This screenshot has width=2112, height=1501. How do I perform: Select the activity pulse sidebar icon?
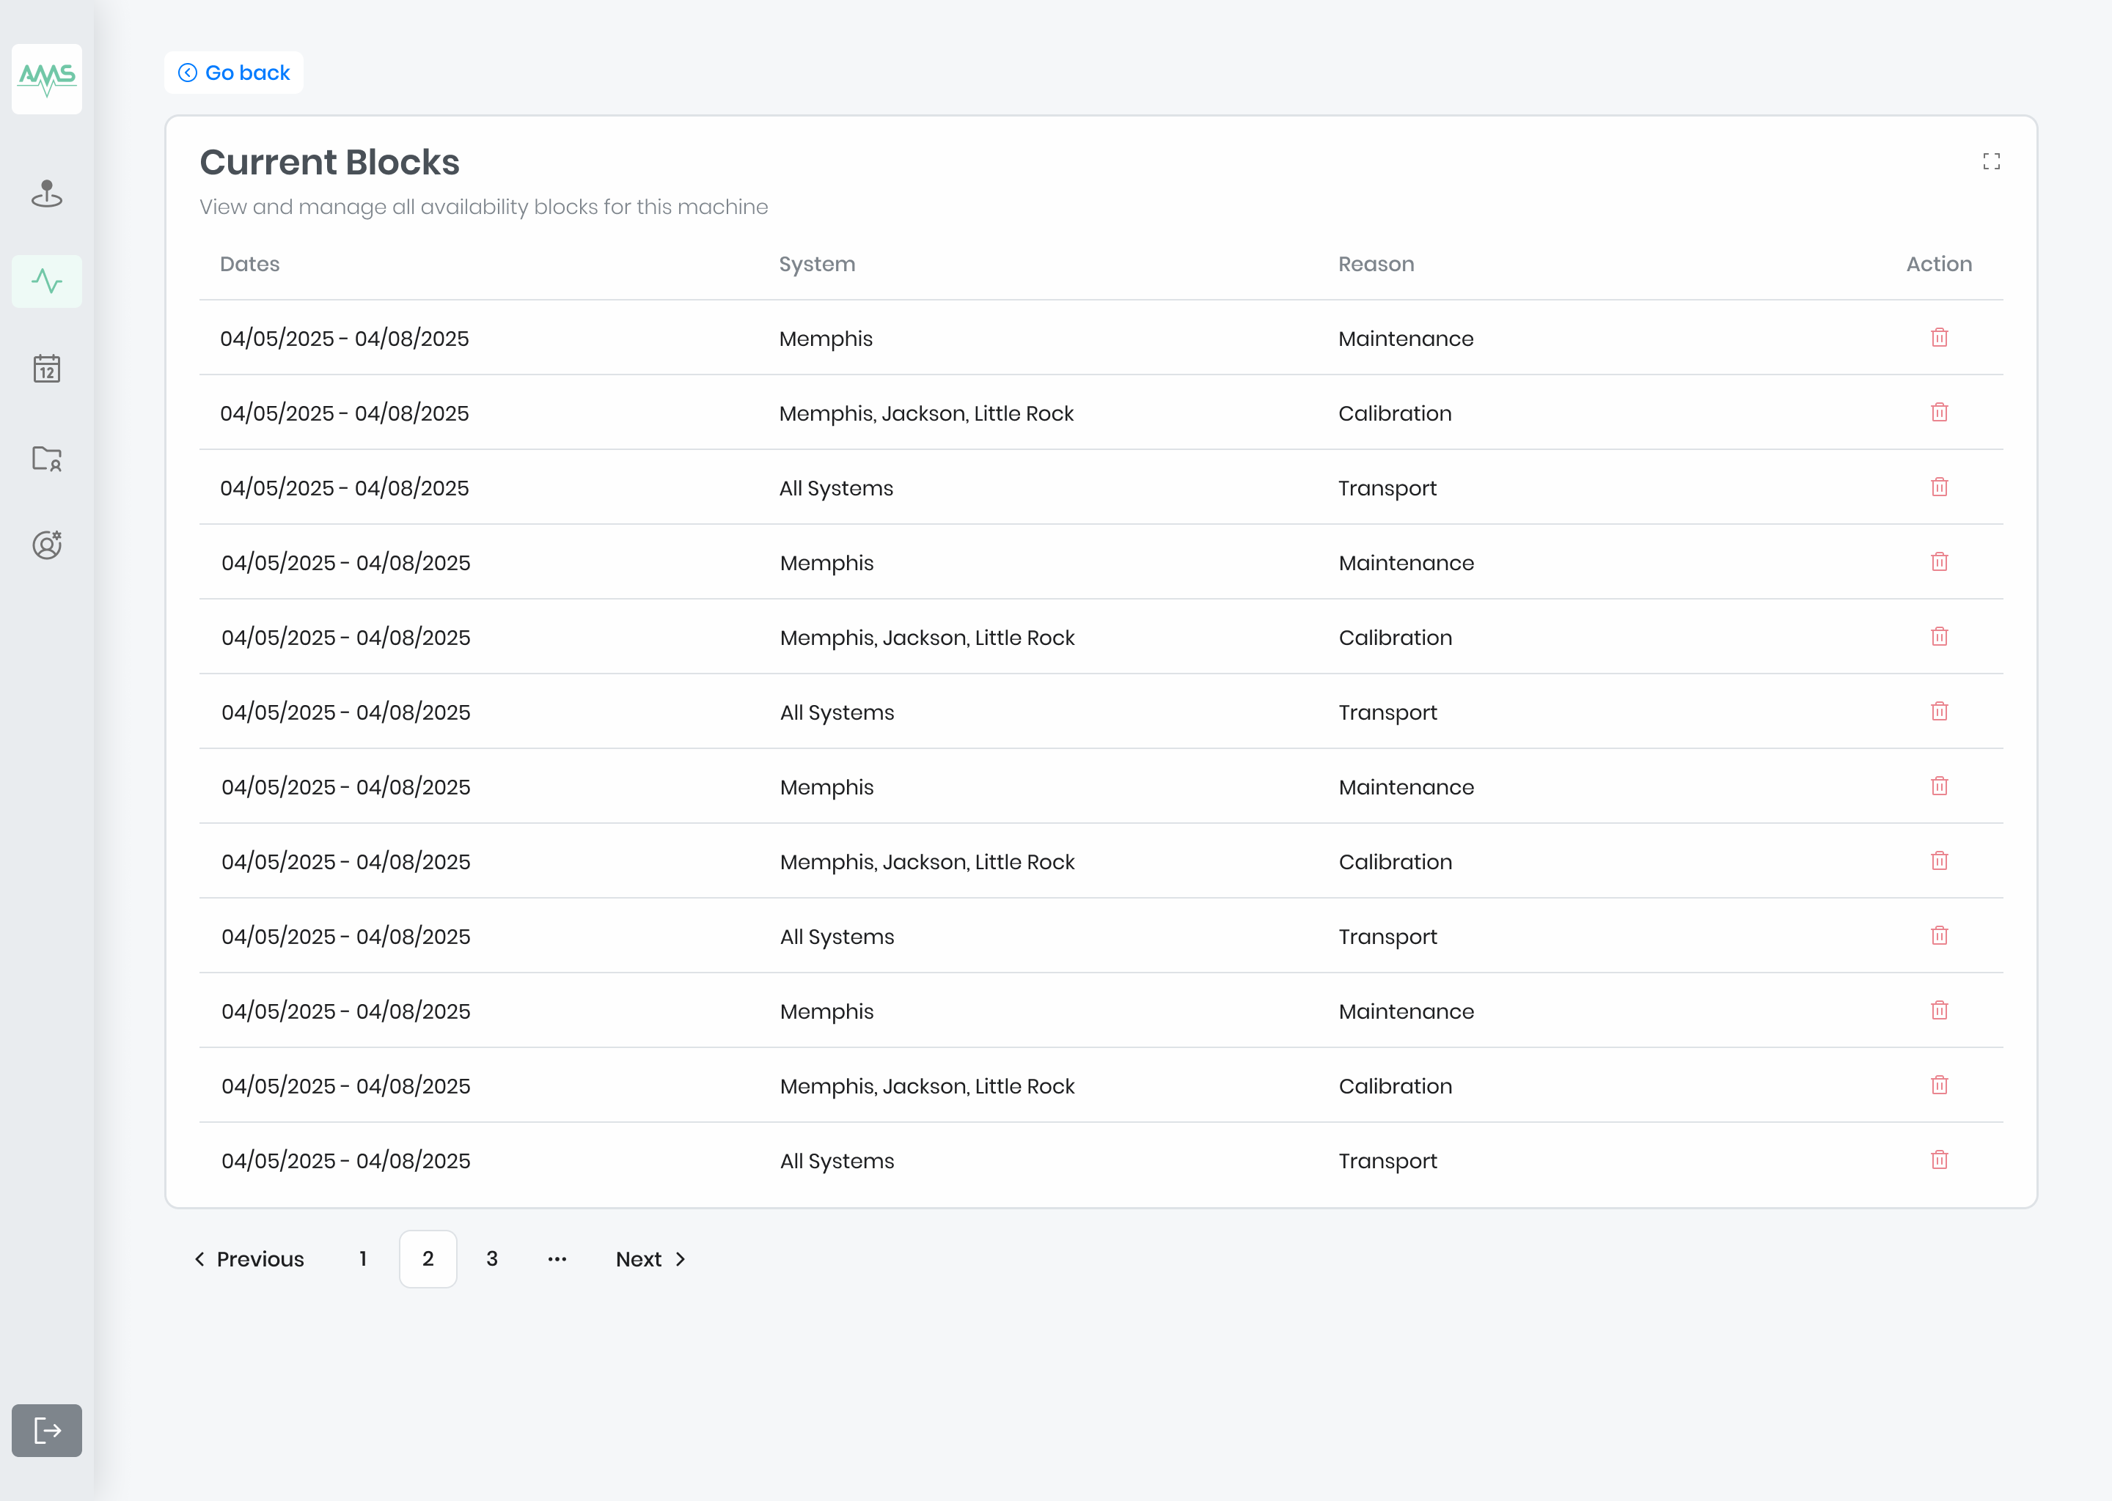click(46, 281)
